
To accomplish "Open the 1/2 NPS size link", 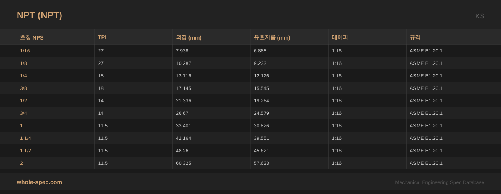I will (x=23, y=101).
